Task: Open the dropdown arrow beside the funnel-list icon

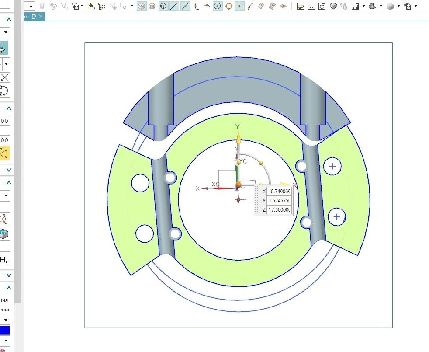Action: pos(82,7)
